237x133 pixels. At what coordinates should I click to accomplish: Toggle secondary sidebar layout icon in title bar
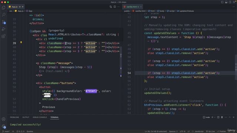point(230,2)
